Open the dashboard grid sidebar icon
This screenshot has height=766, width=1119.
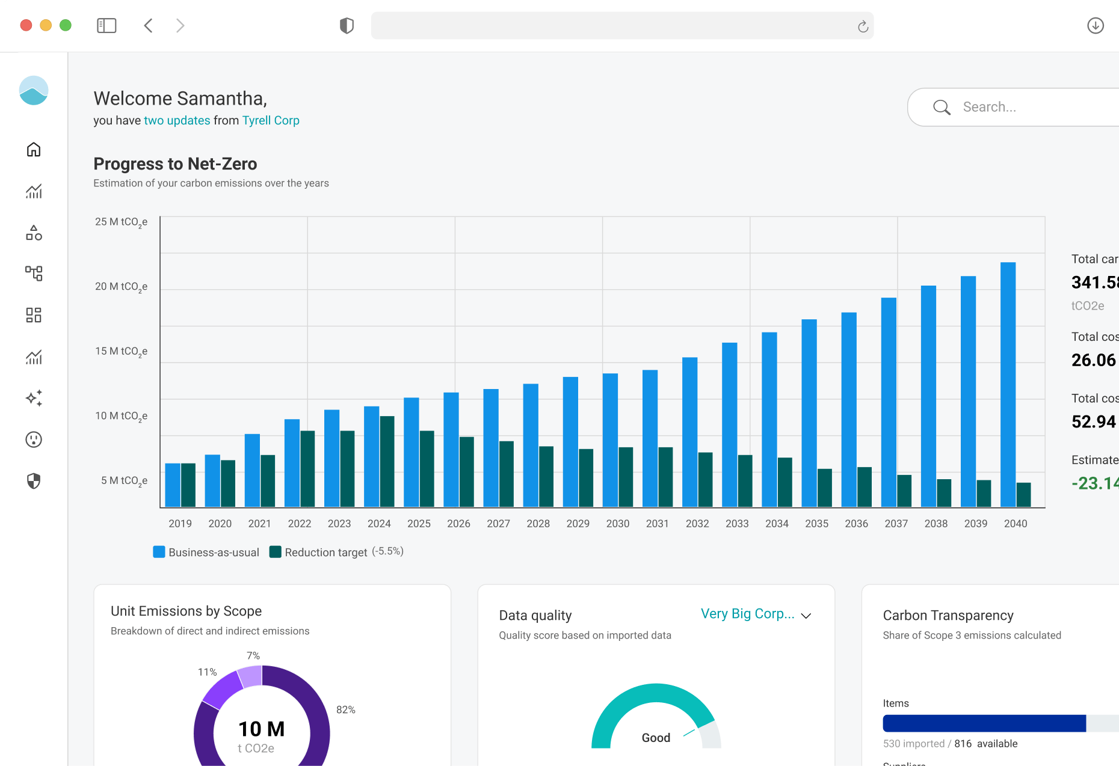click(34, 315)
